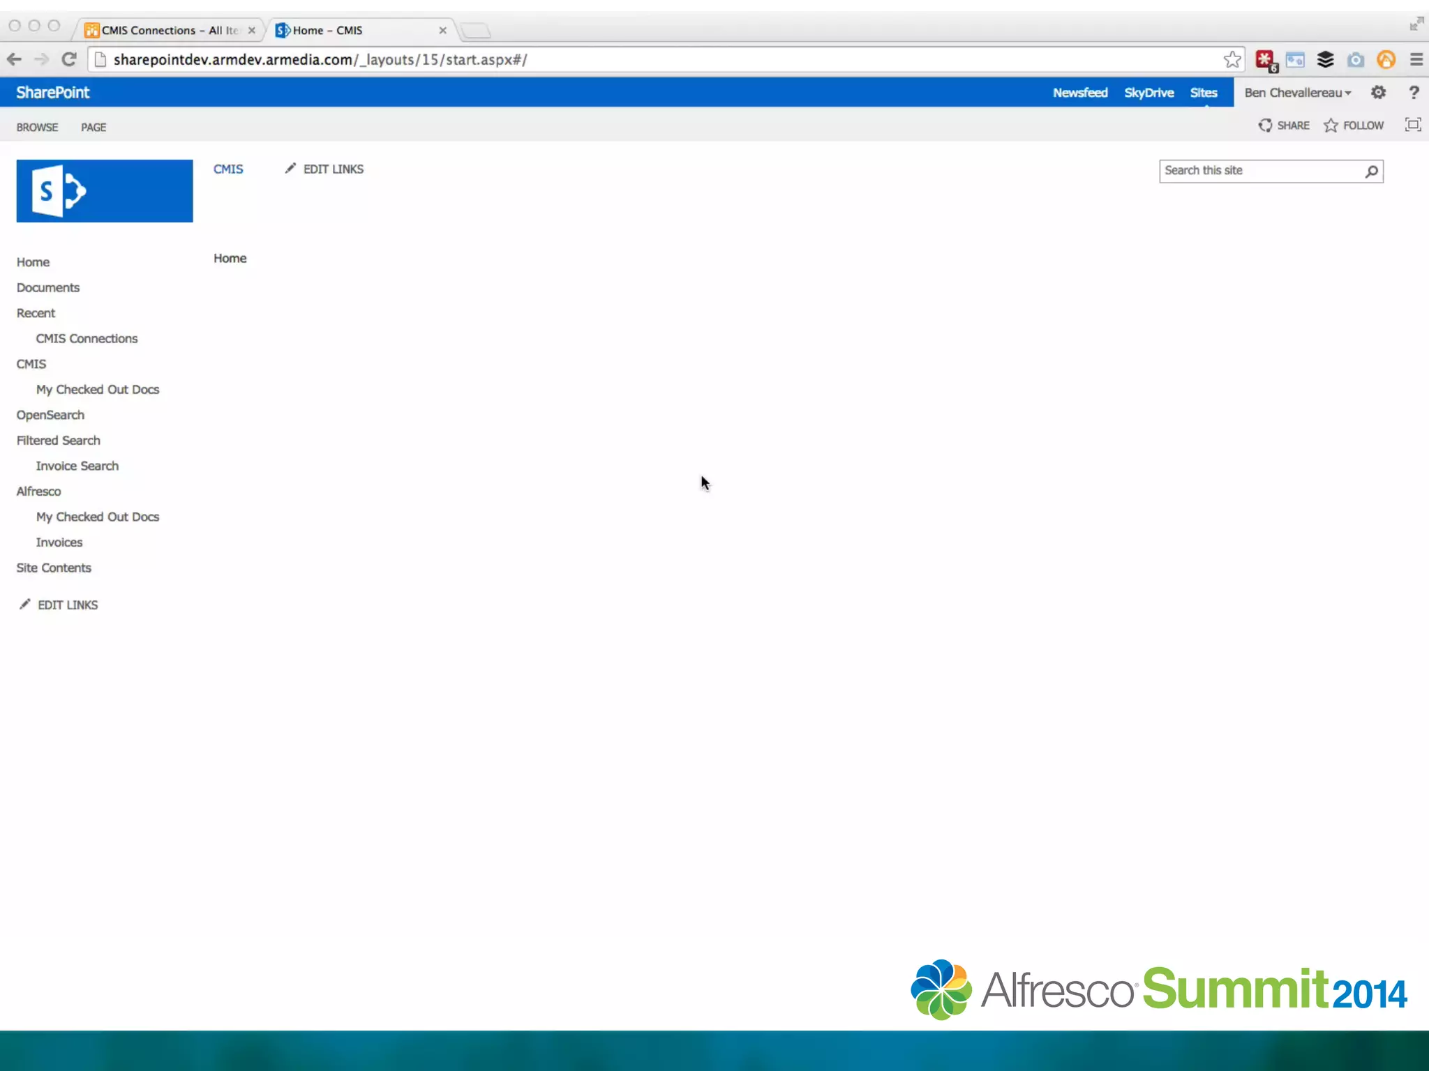Open Documents in the left navigation
1429x1071 pixels.
[48, 288]
